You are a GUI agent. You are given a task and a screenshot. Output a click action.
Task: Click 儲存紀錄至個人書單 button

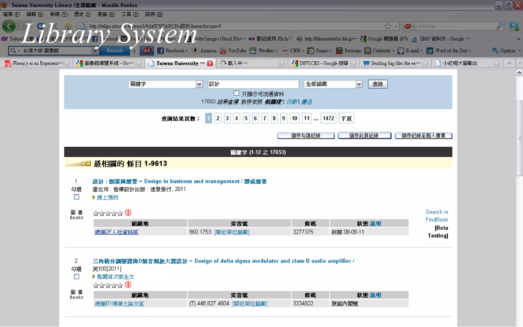pos(423,136)
